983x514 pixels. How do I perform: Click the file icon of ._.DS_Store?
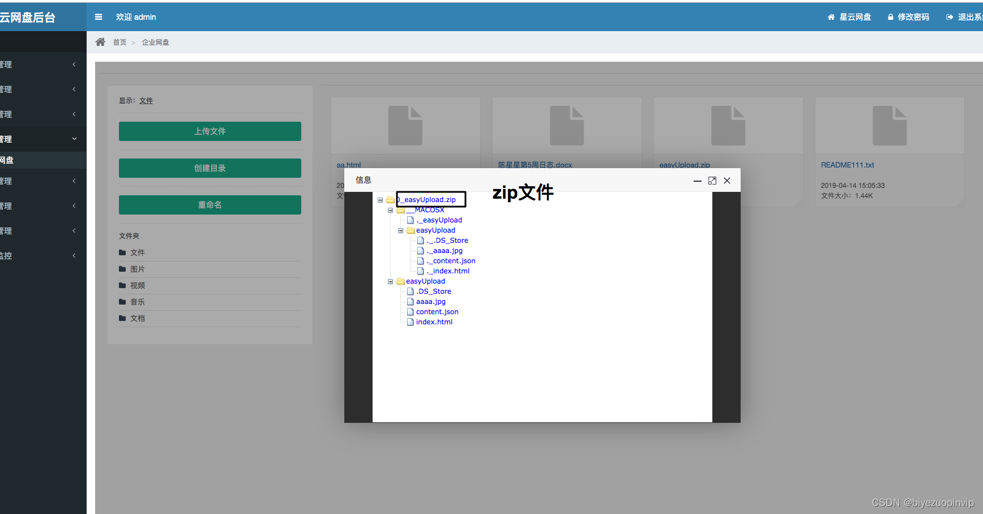coord(421,241)
